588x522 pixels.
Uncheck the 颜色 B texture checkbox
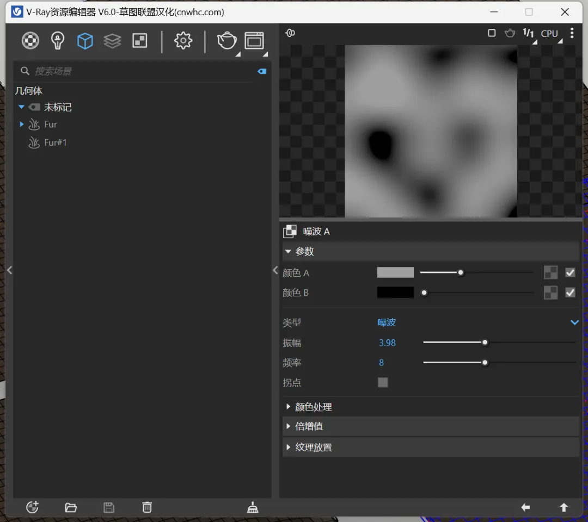point(570,293)
